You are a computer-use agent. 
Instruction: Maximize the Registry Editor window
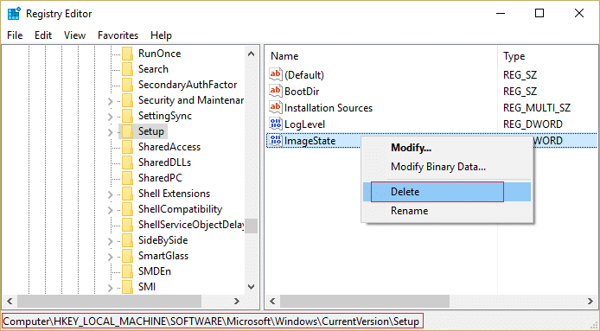tap(539, 13)
